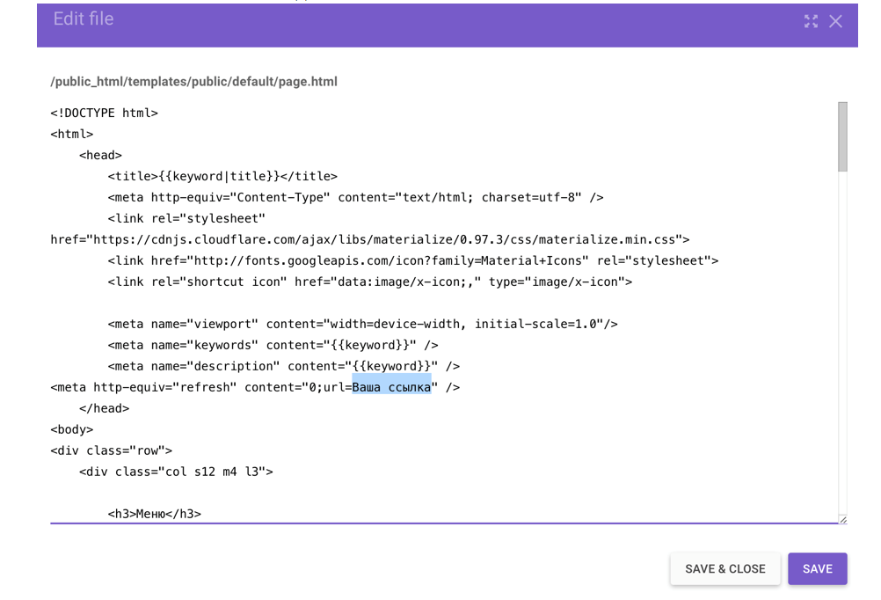Click the meta keywords line
The width and height of the screenshot is (881, 600).
(x=273, y=345)
